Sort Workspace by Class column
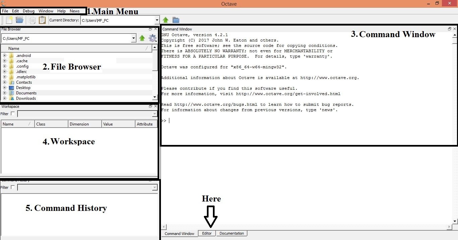The width and height of the screenshot is (458, 240). tap(51, 124)
